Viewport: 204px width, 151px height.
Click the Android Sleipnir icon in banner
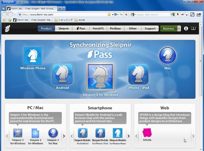(x=62, y=74)
